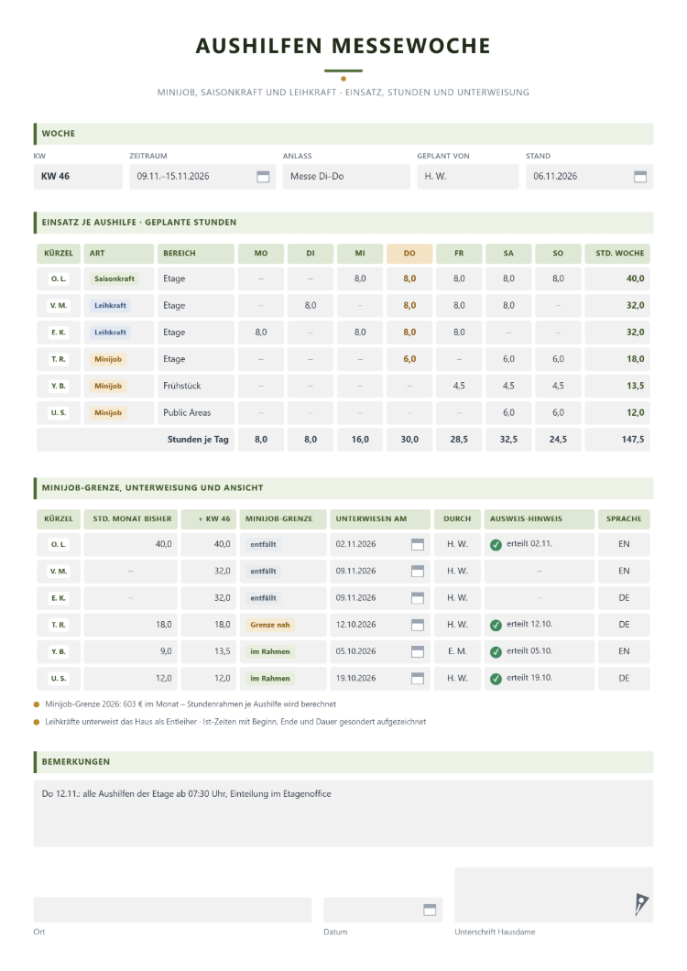Select the Minijob badge for U. S.
This screenshot has width=687, height=971.
(108, 412)
